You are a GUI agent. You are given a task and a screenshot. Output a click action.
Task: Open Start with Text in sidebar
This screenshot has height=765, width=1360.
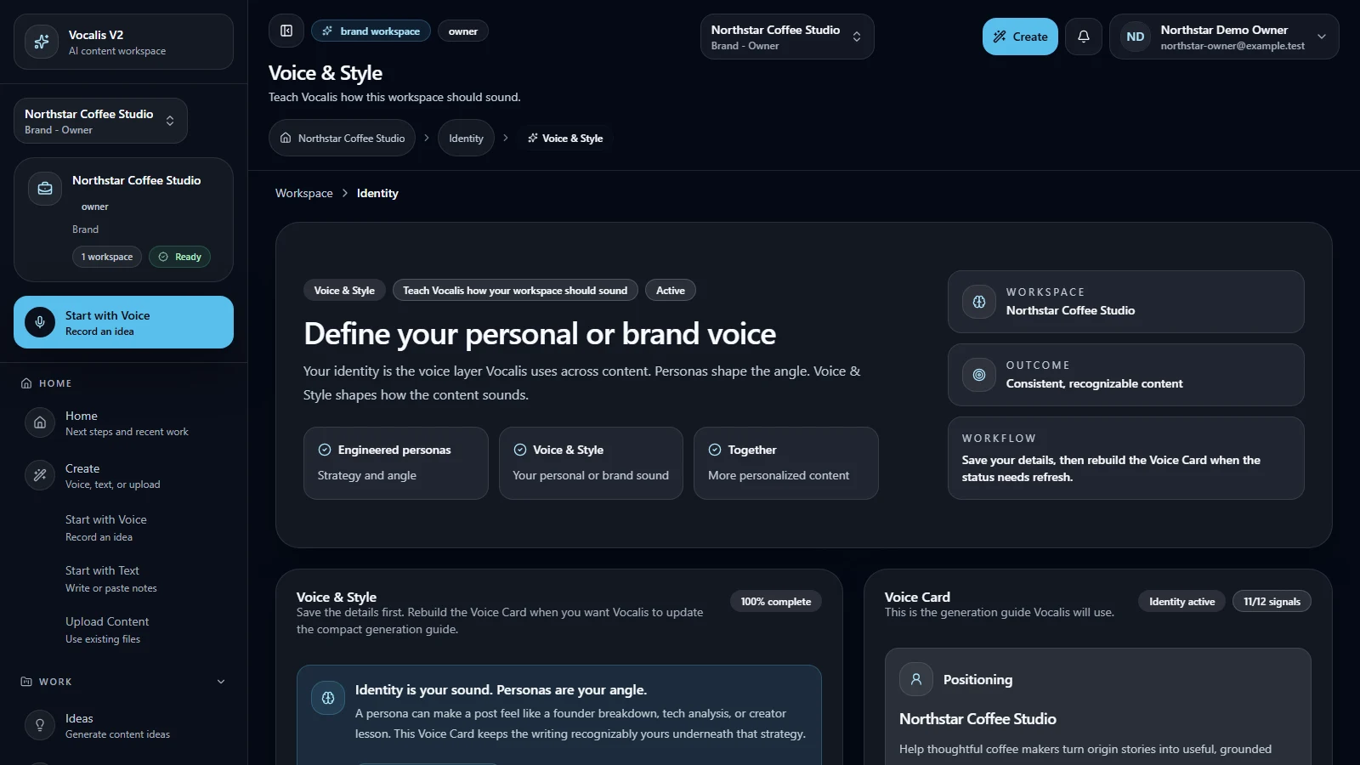point(123,579)
